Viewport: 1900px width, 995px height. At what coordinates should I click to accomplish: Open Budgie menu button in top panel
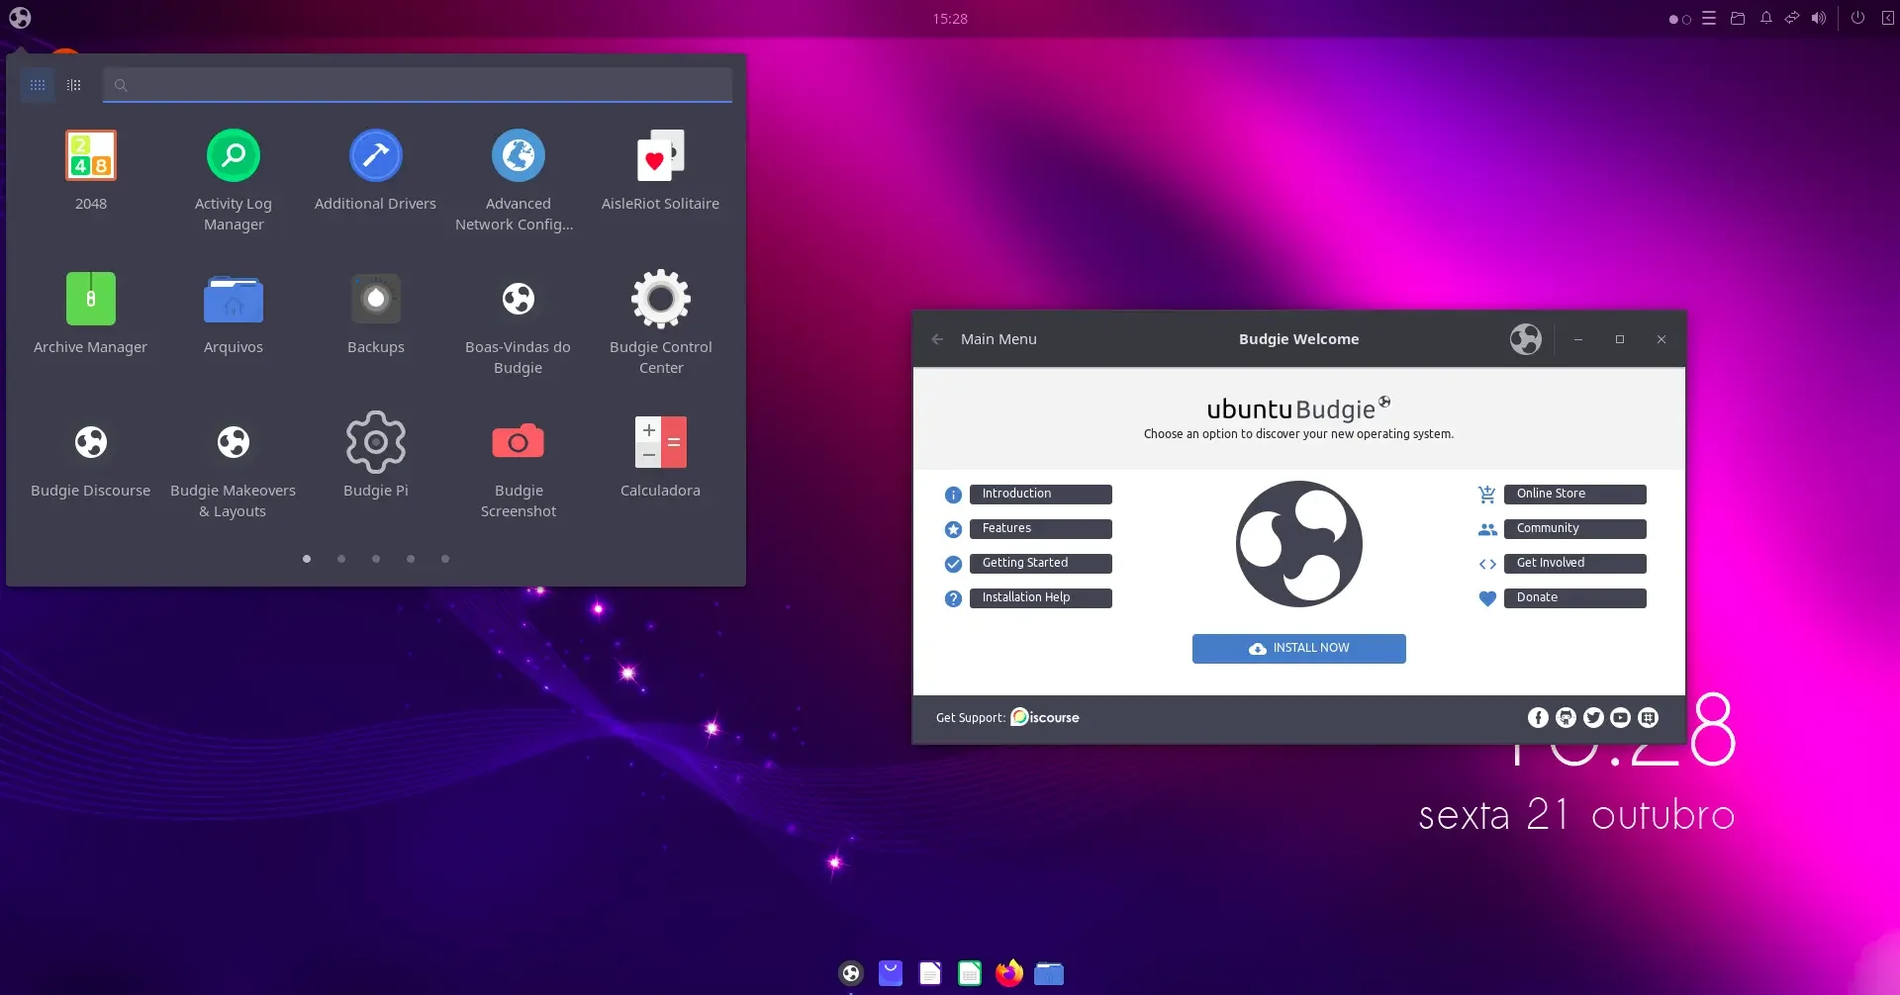tap(20, 18)
